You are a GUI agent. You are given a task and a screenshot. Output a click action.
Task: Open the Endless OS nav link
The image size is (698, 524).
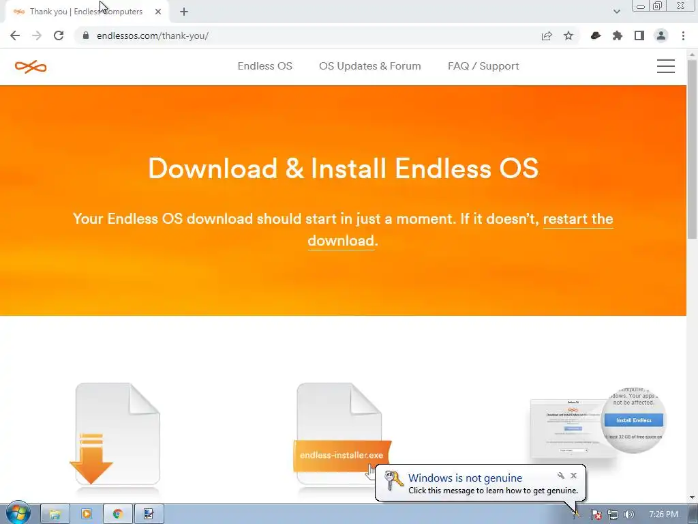pos(265,66)
